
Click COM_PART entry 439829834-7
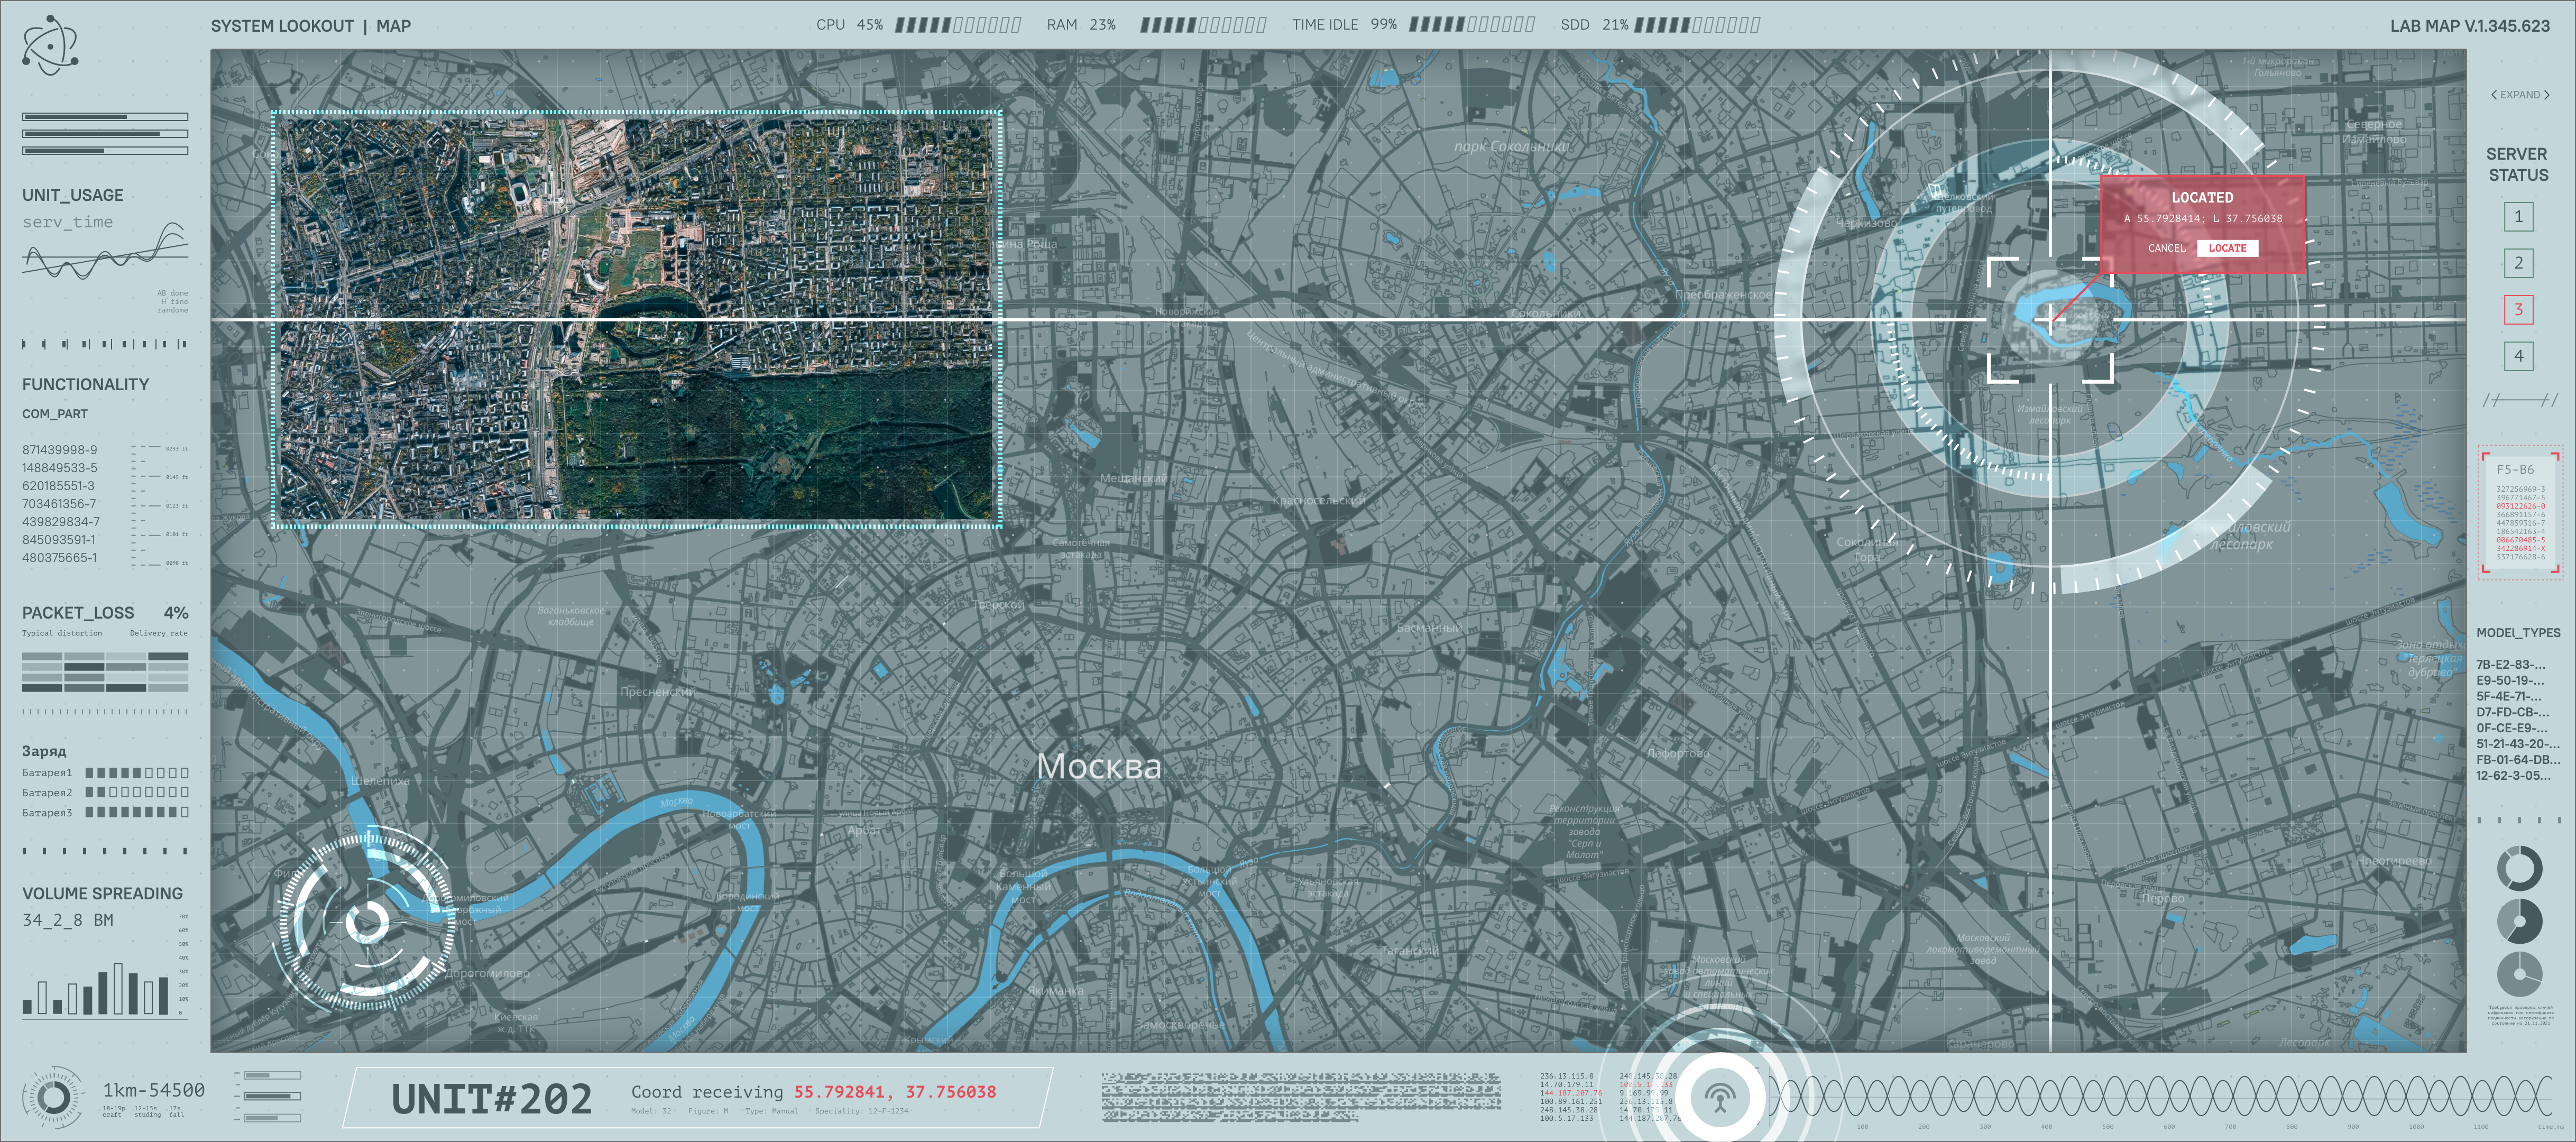tap(61, 522)
